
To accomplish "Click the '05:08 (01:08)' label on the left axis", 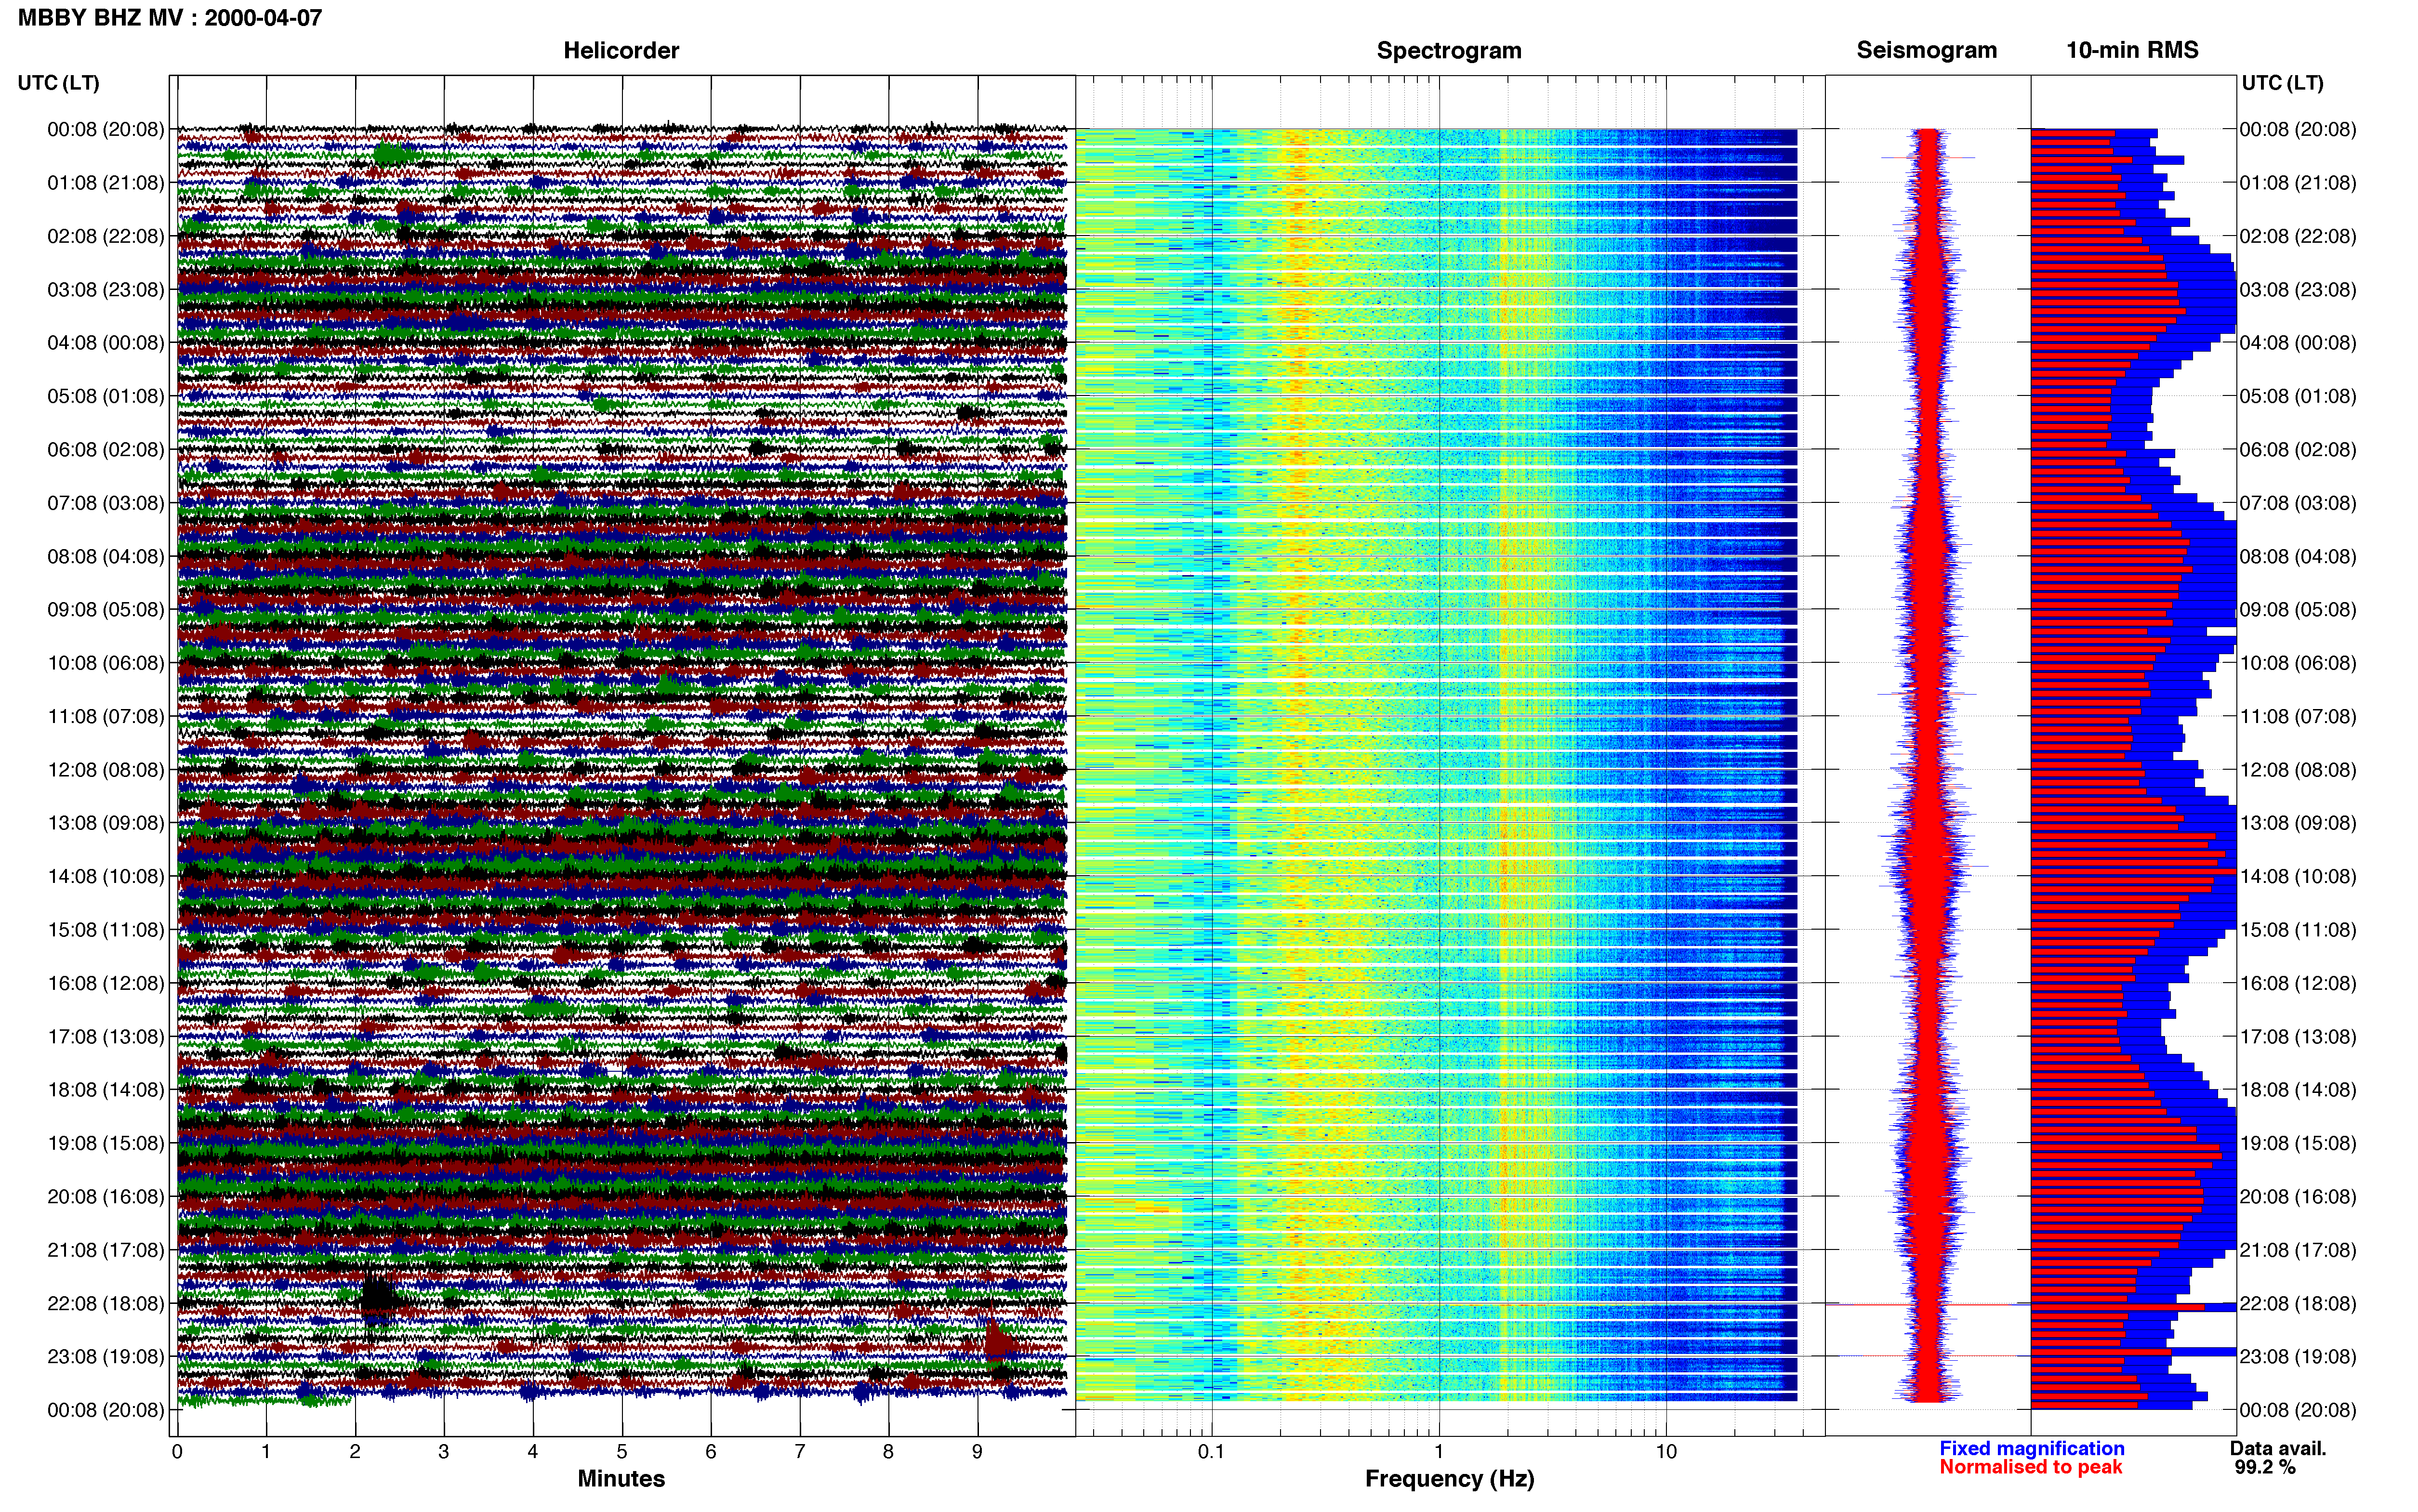I will click(105, 396).
